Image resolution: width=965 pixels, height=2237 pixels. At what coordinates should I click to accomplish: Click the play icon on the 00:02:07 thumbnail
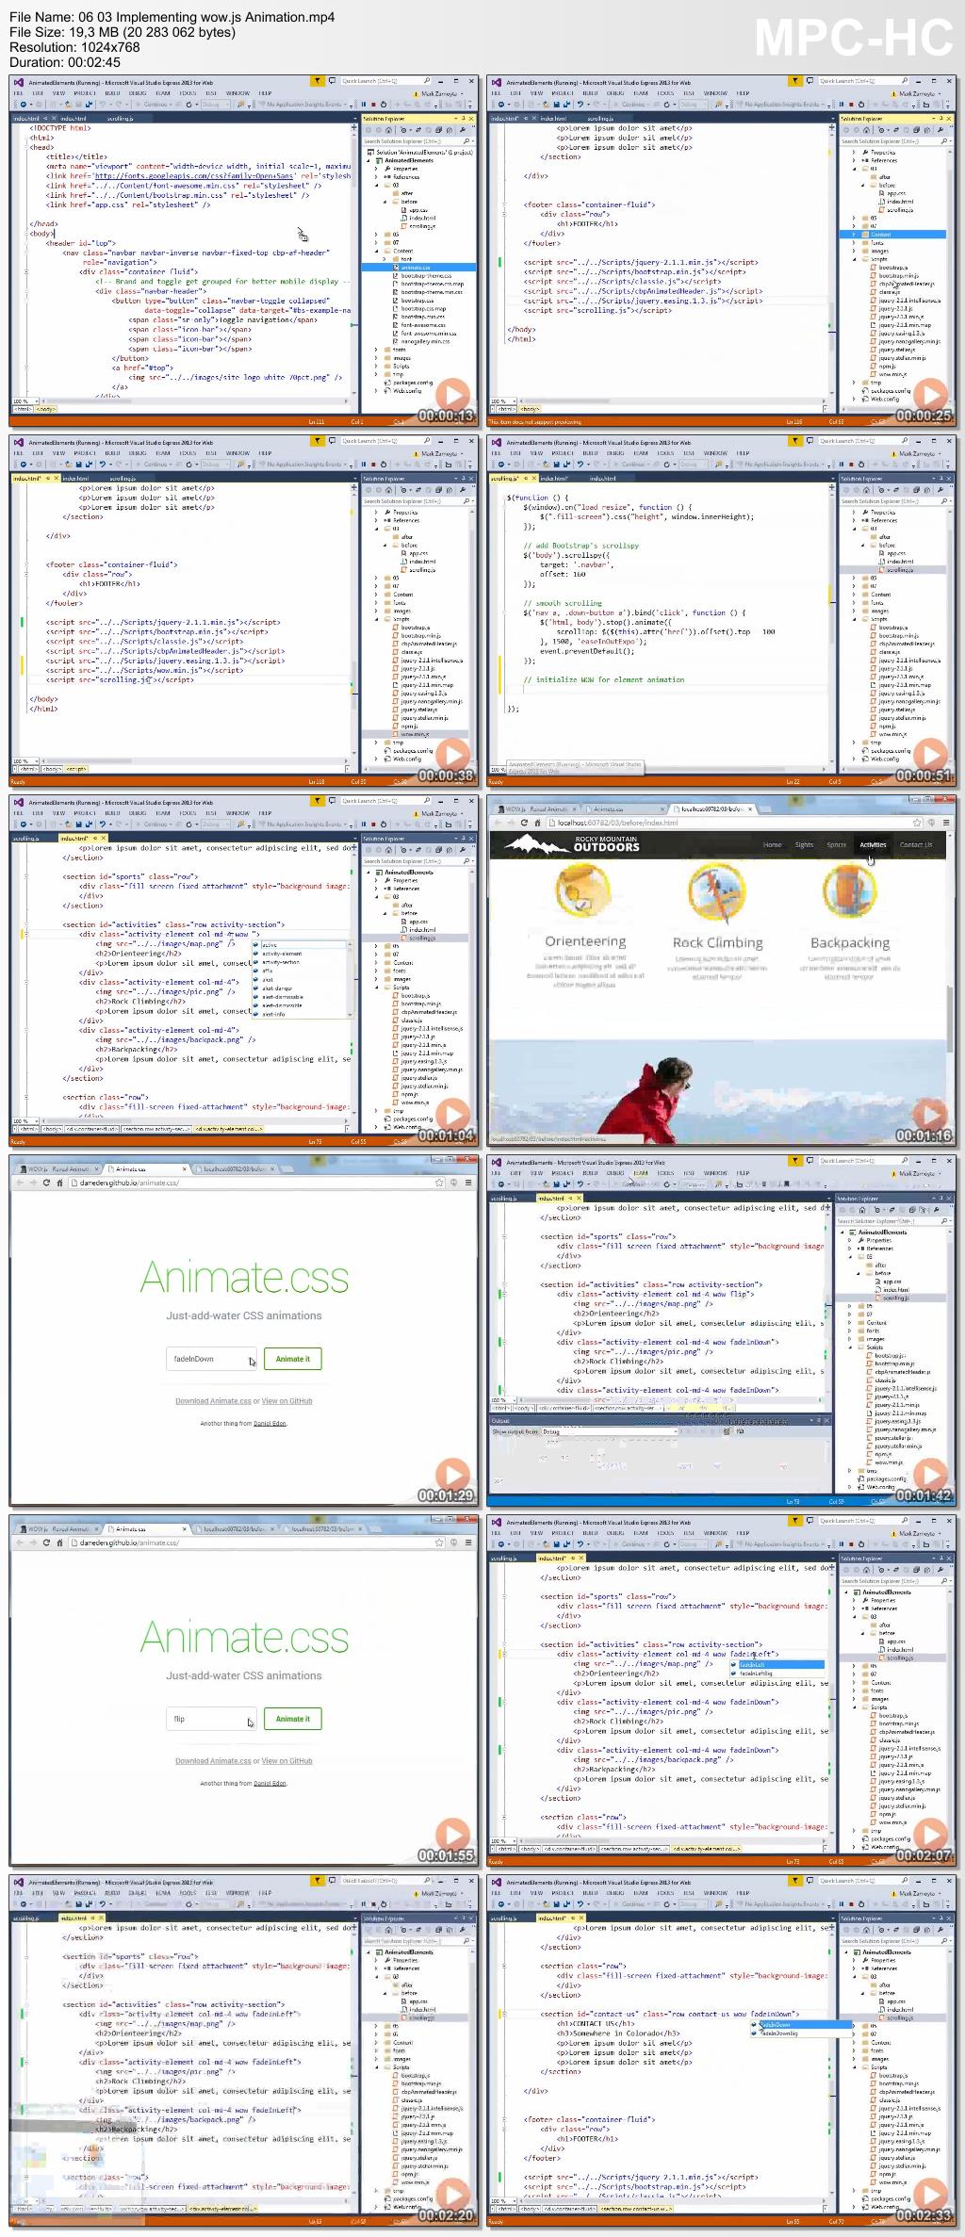[931, 1835]
